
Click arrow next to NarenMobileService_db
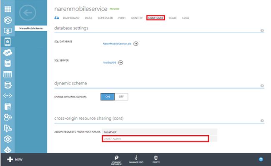click(136, 44)
